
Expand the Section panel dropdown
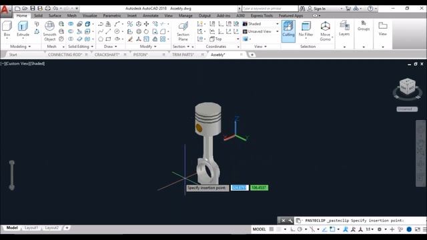181,47
